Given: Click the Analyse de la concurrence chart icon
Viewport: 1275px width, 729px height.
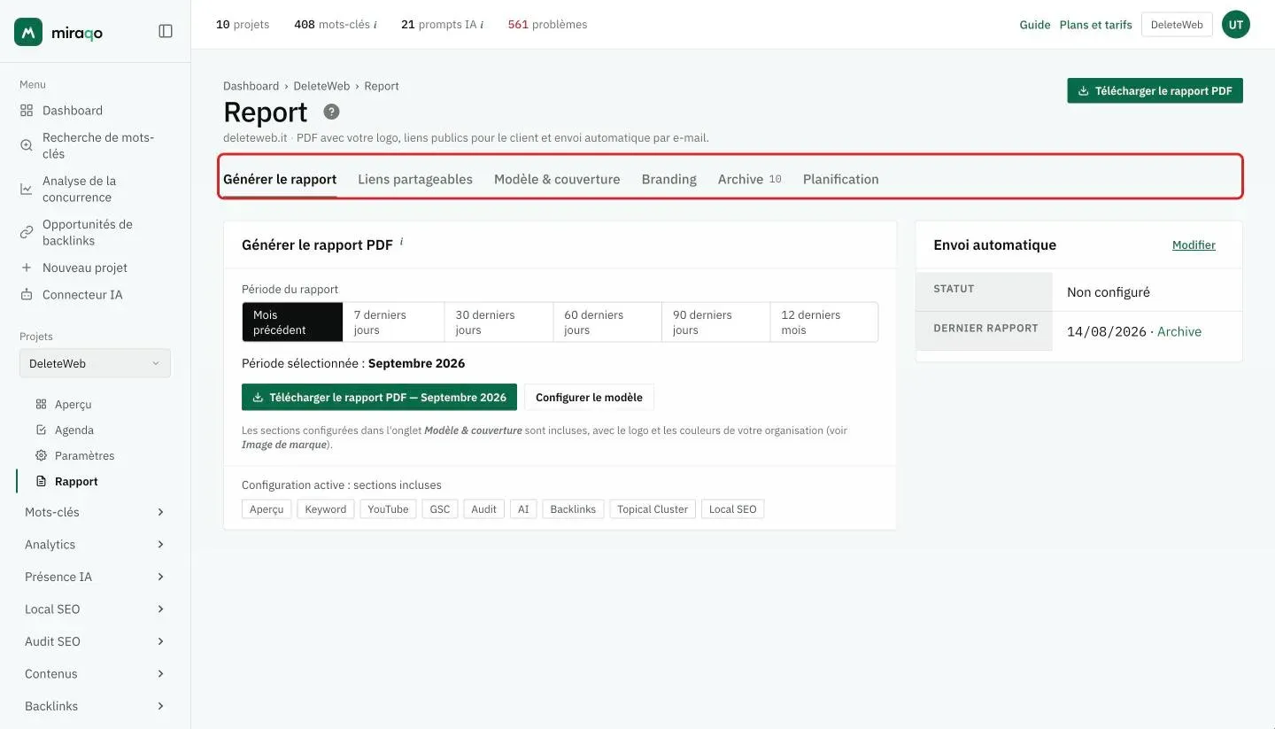Looking at the screenshot, I should [x=27, y=189].
